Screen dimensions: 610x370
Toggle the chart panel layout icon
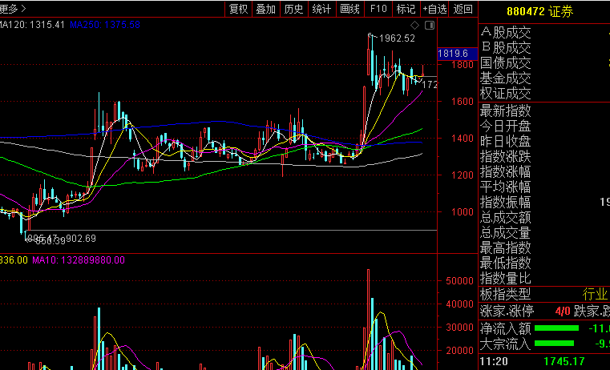430,26
